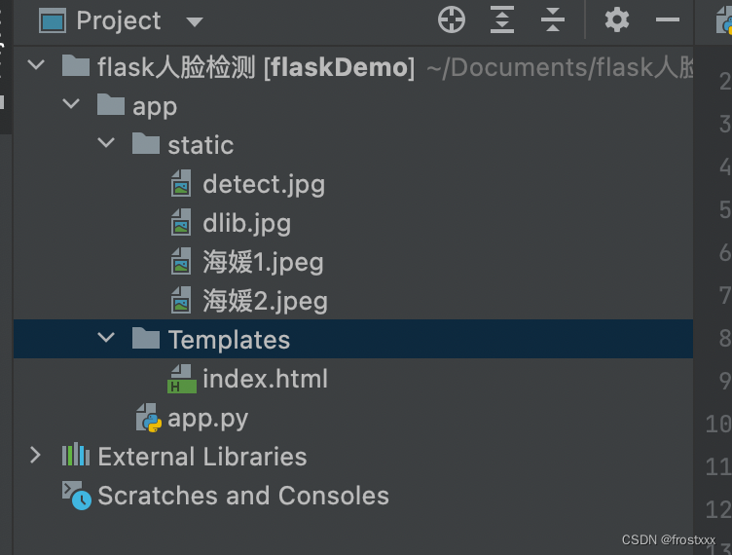
Task: Select the Templates folder label
Action: 229,340
